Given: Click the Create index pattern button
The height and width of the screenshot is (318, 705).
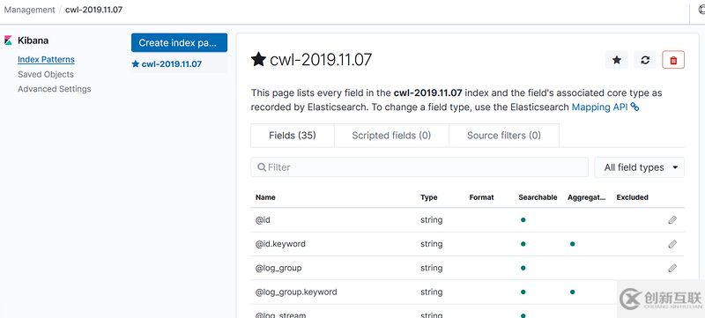Looking at the screenshot, I should (180, 42).
